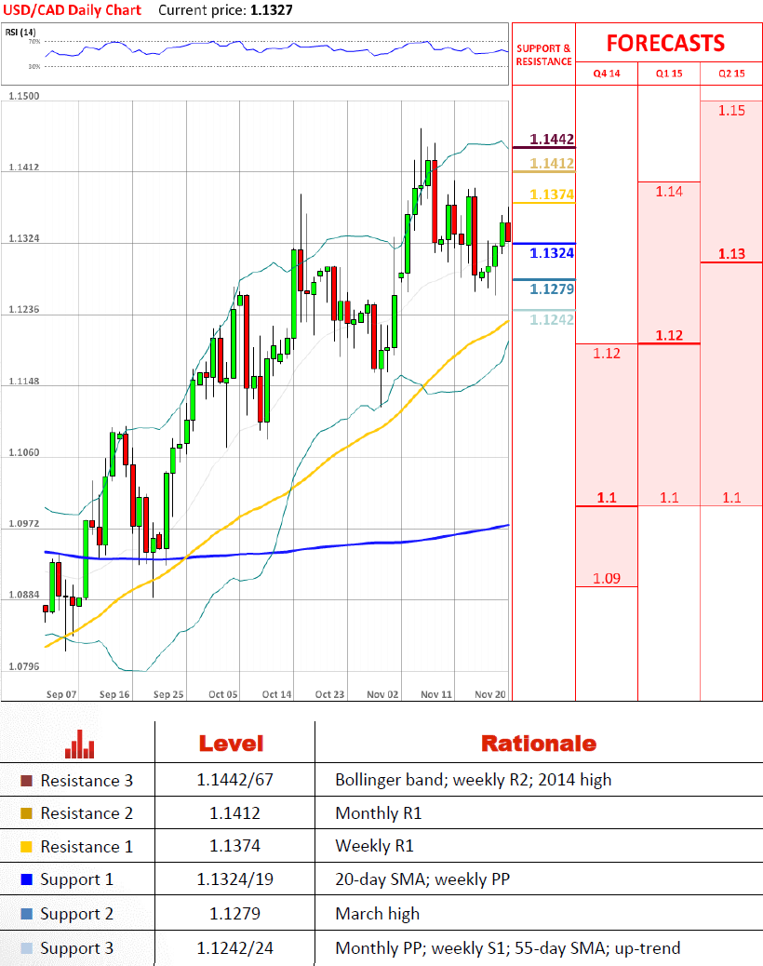763x966 pixels.
Task: Select the Q4 14 forecast column header
Action: tap(607, 74)
